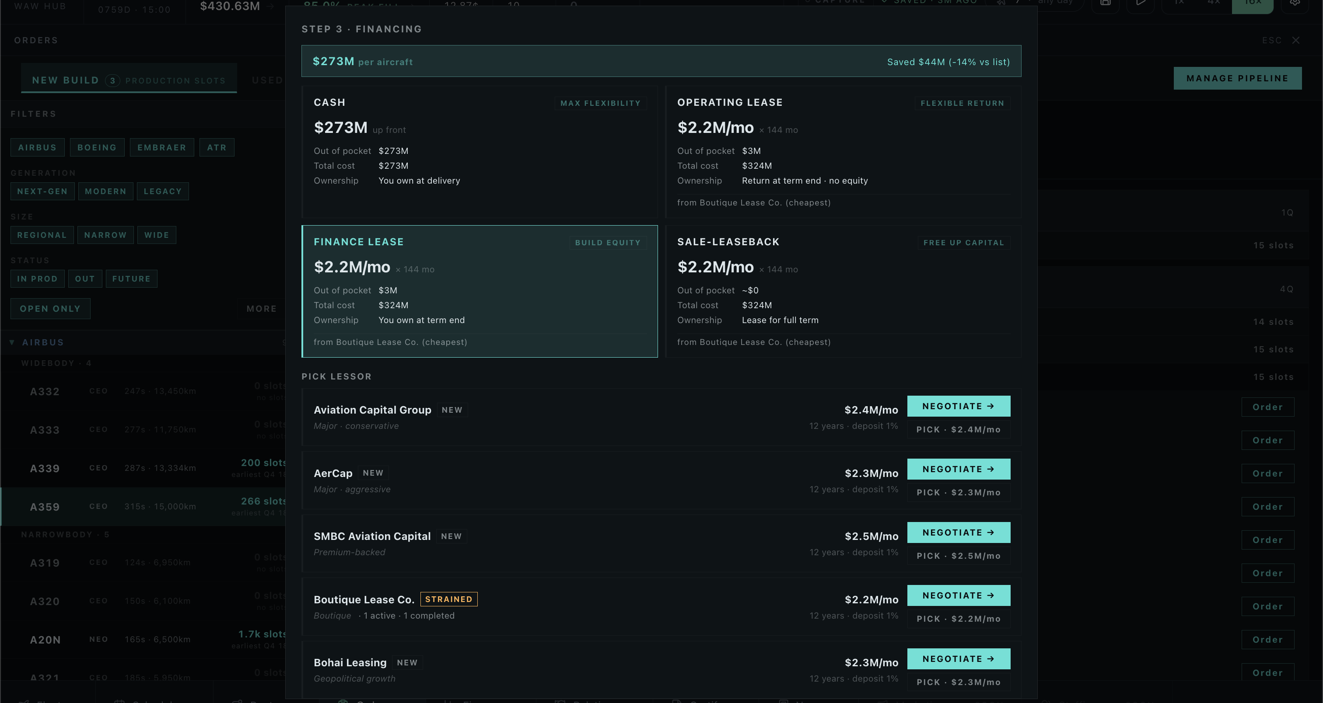
Task: Toggle the Airbus manufacturer filter
Action: click(37, 147)
